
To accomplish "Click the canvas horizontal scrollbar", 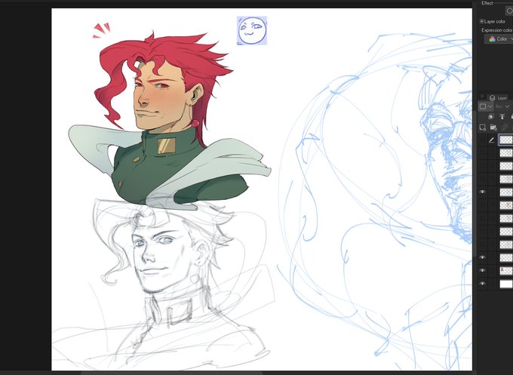I will (x=171, y=373).
